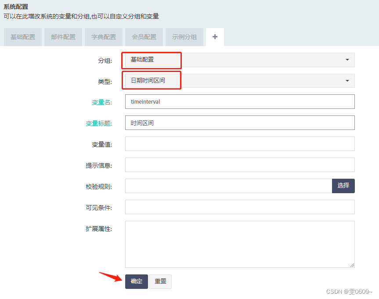This screenshot has height=299, width=379.
Task: Open the 示例分组 tab
Action: pyautogui.click(x=184, y=37)
